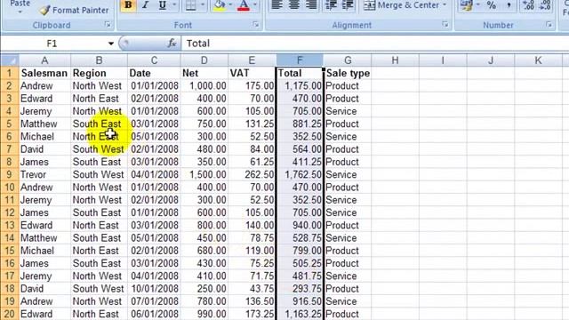Select net value 990.00
The image size is (569, 320).
click(204, 314)
